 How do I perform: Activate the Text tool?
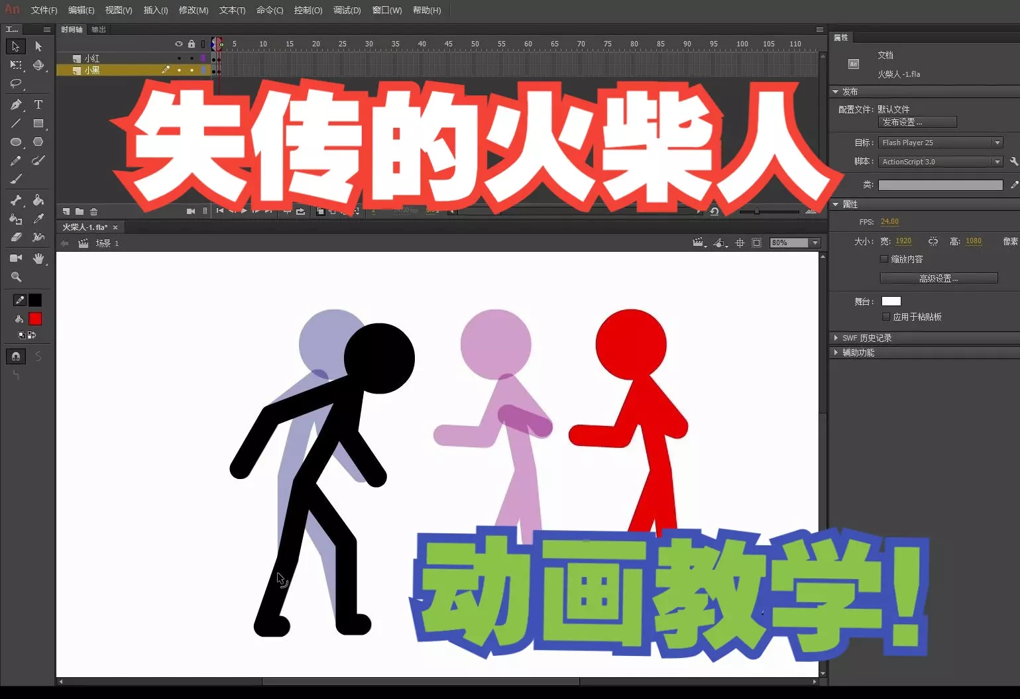[x=38, y=105]
